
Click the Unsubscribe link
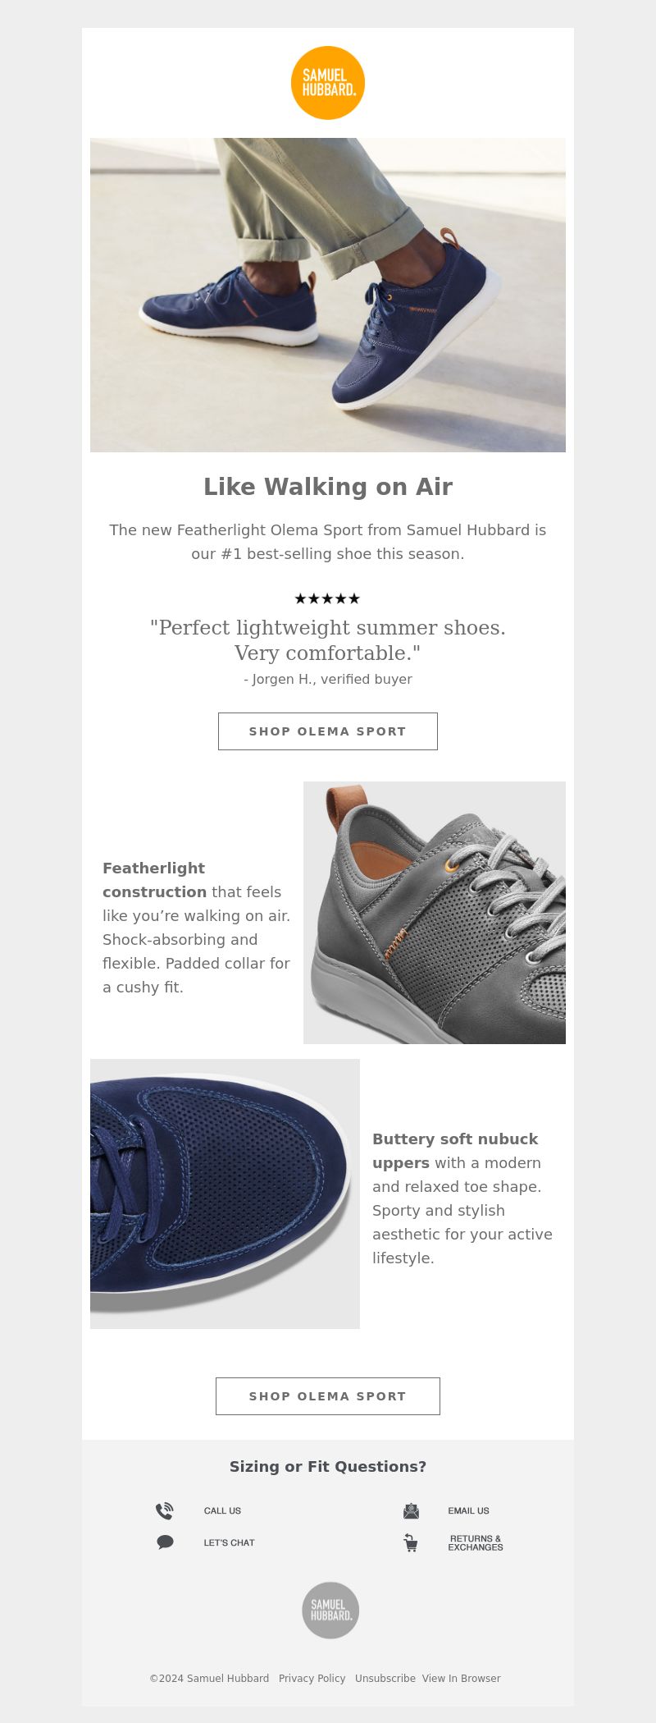(x=385, y=1679)
